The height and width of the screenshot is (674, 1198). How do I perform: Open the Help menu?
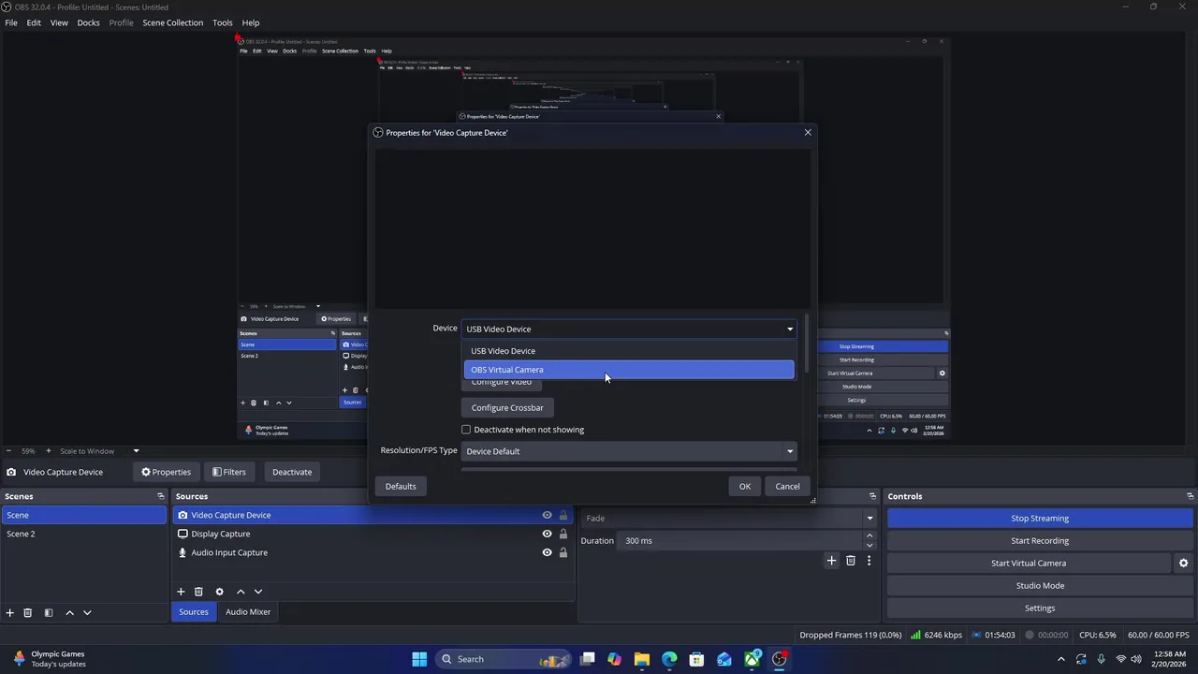pos(251,22)
